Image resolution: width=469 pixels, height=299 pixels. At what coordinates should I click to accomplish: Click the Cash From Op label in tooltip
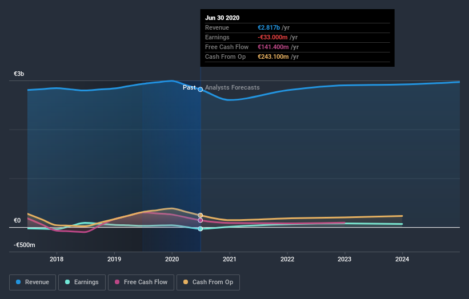tap(226, 56)
